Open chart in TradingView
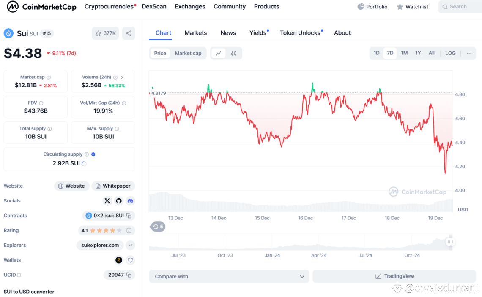This screenshot has width=482, height=297. pos(394,277)
